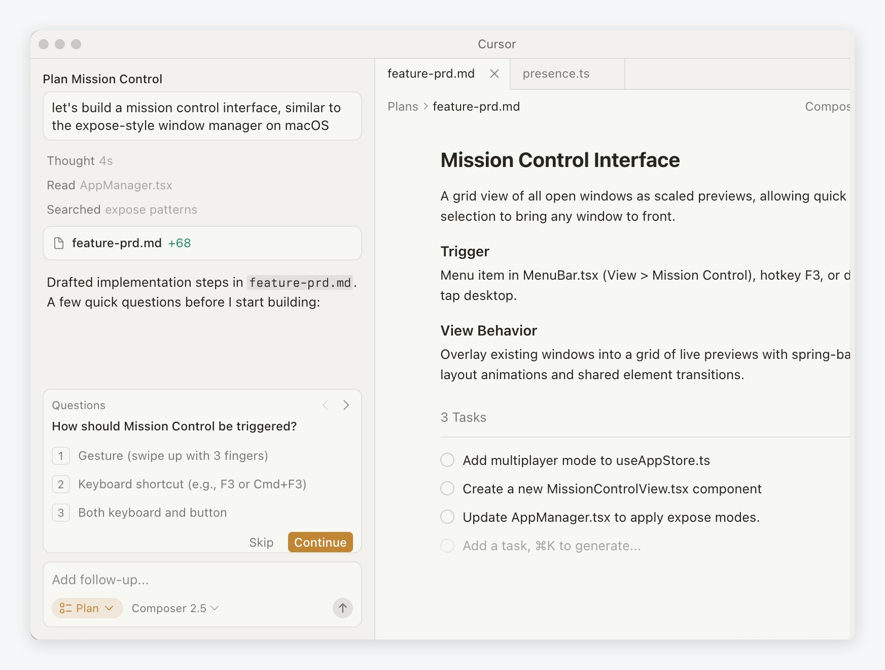885x670 pixels.
Task: Click the minimize window dot
Action: coord(60,44)
